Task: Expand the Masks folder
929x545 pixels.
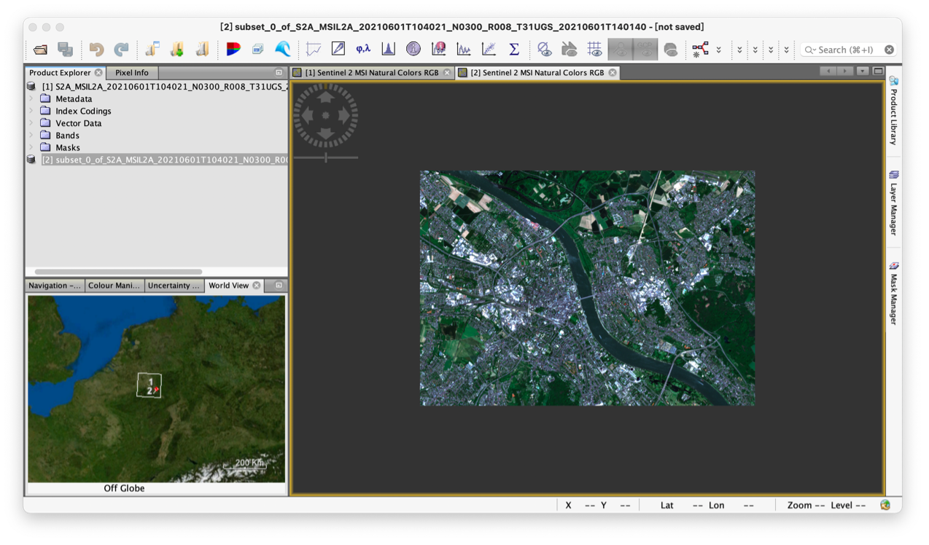Action: pos(31,148)
